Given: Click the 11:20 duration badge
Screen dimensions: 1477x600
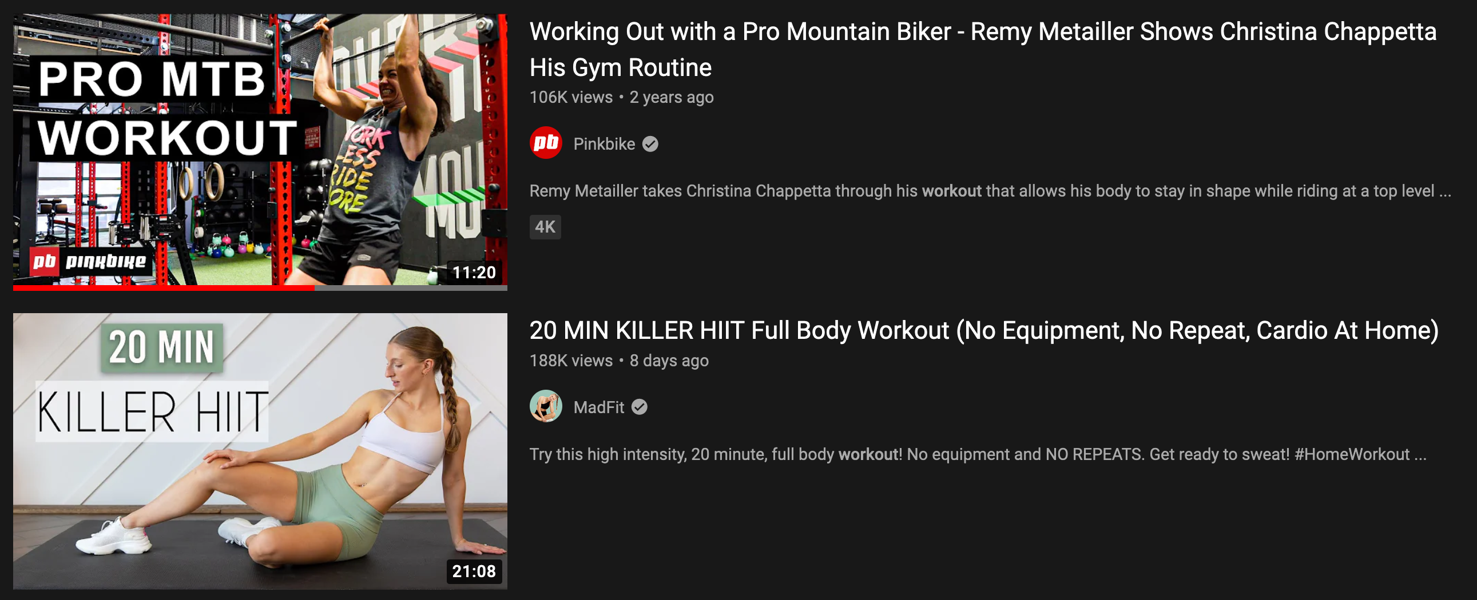Looking at the screenshot, I should (x=474, y=273).
